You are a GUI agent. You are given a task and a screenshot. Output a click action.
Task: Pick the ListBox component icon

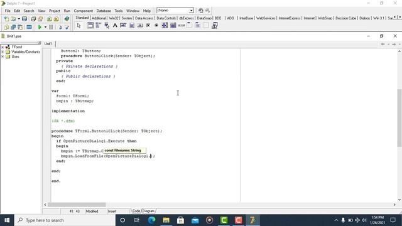[165, 25]
